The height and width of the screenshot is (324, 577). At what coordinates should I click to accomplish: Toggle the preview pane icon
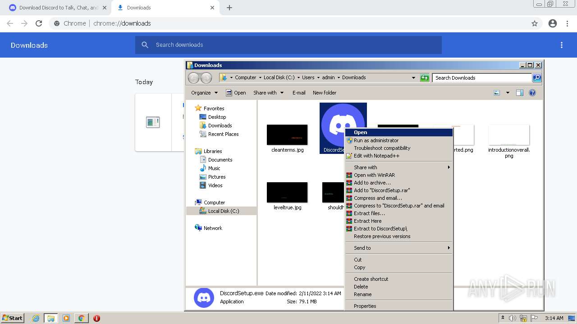[520, 93]
